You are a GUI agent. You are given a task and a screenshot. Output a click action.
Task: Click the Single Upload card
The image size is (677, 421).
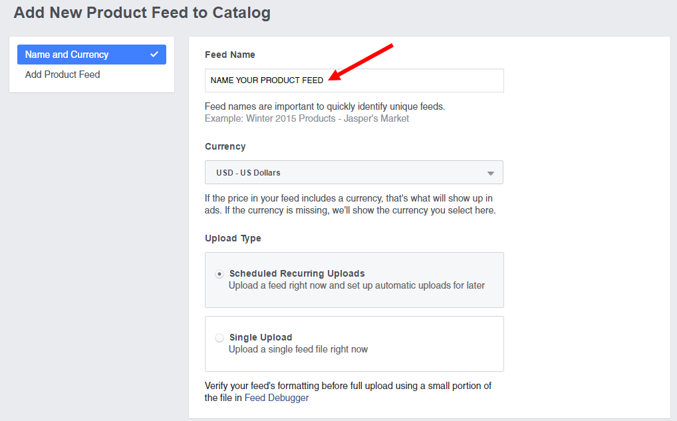point(354,343)
